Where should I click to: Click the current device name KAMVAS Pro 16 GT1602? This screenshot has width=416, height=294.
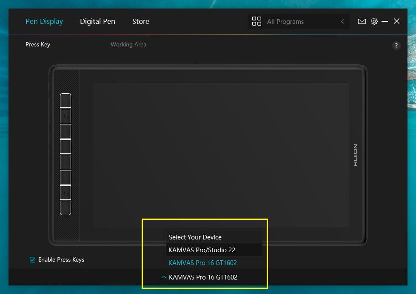tap(203, 277)
